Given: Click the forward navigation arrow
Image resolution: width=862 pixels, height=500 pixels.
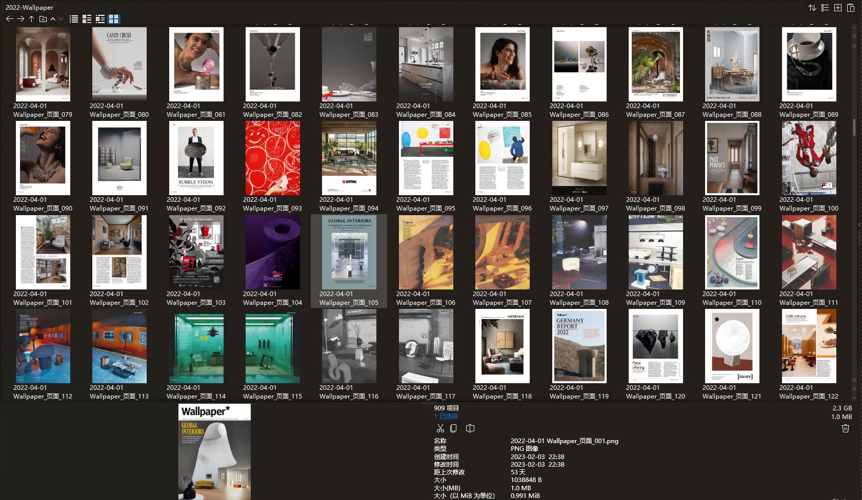Looking at the screenshot, I should click(x=21, y=19).
